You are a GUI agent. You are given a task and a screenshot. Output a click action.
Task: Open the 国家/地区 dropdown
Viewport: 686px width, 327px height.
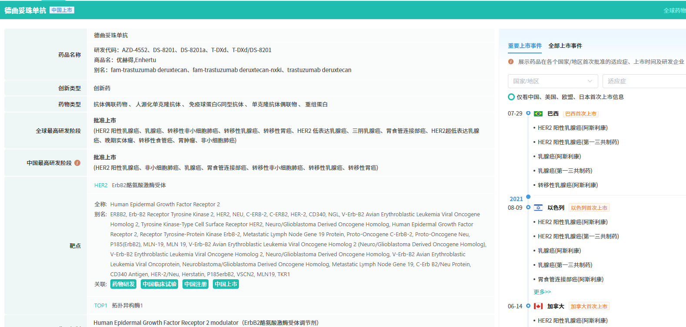pyautogui.click(x=553, y=81)
